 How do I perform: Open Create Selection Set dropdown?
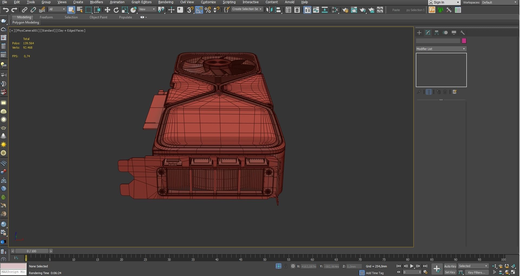coord(247,9)
